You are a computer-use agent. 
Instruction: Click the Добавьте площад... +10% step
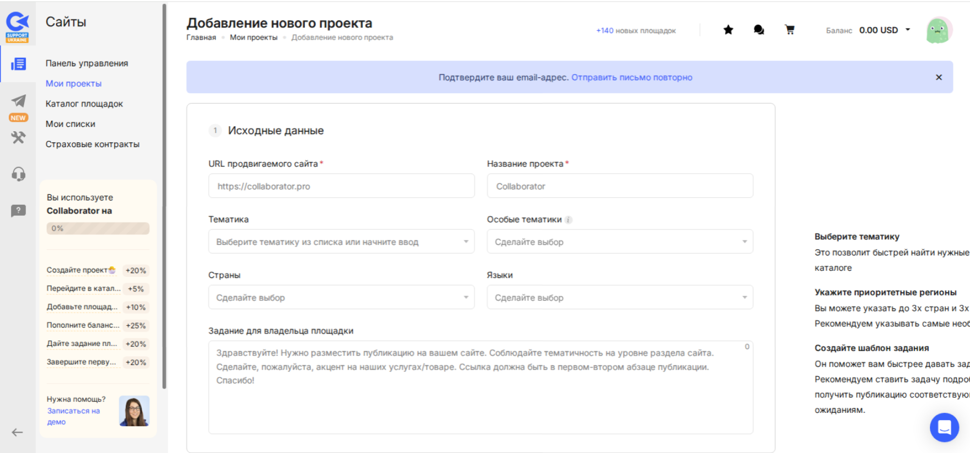pos(97,307)
